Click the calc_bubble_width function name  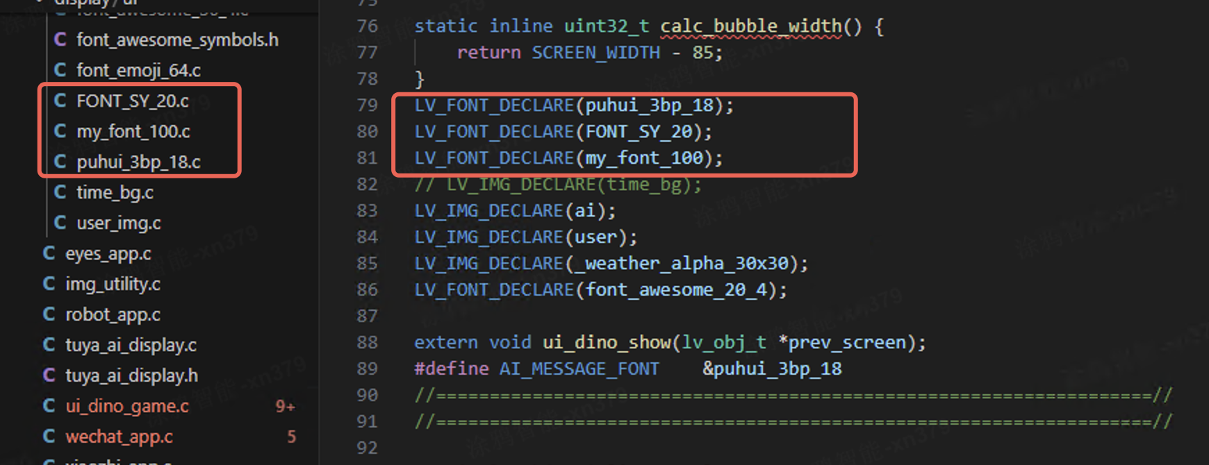coord(750,27)
